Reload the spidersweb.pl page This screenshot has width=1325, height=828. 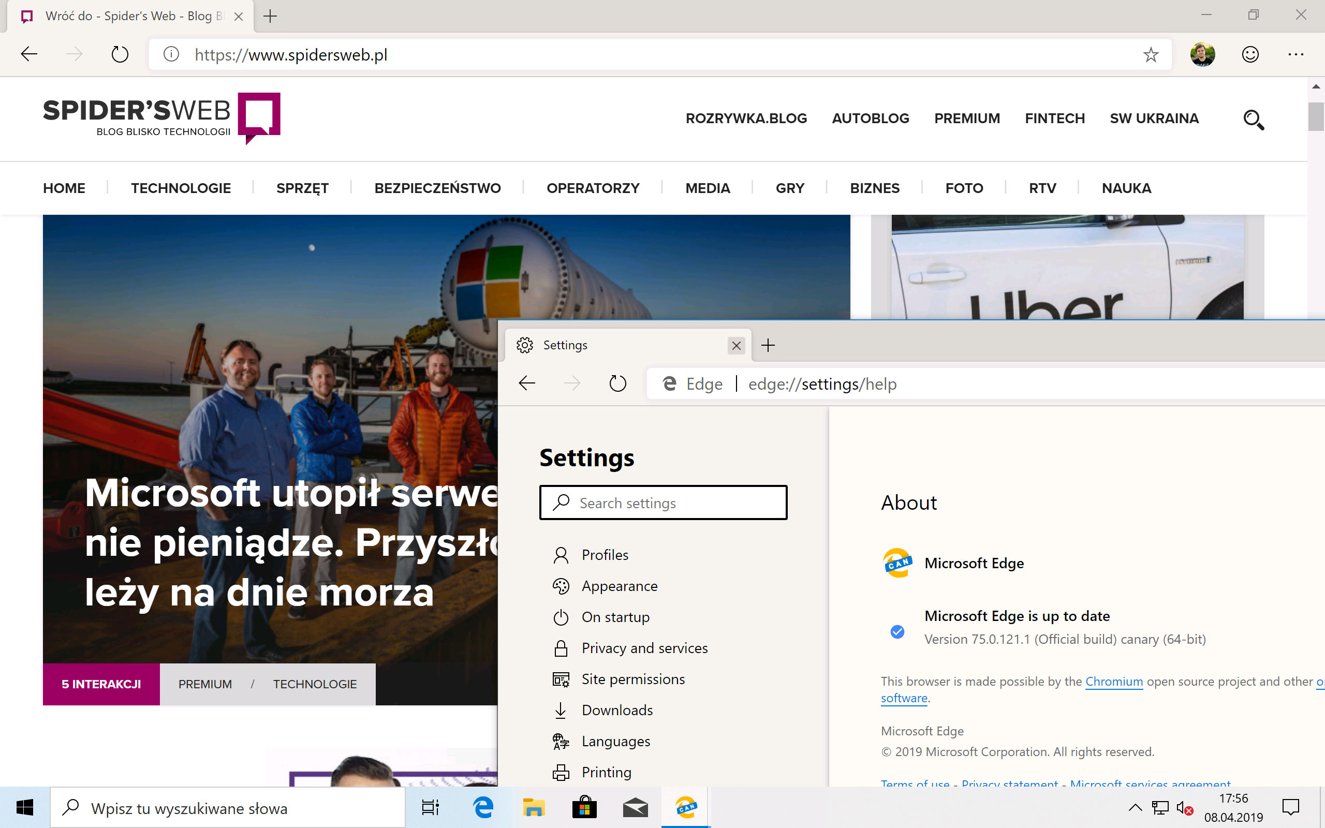120,54
